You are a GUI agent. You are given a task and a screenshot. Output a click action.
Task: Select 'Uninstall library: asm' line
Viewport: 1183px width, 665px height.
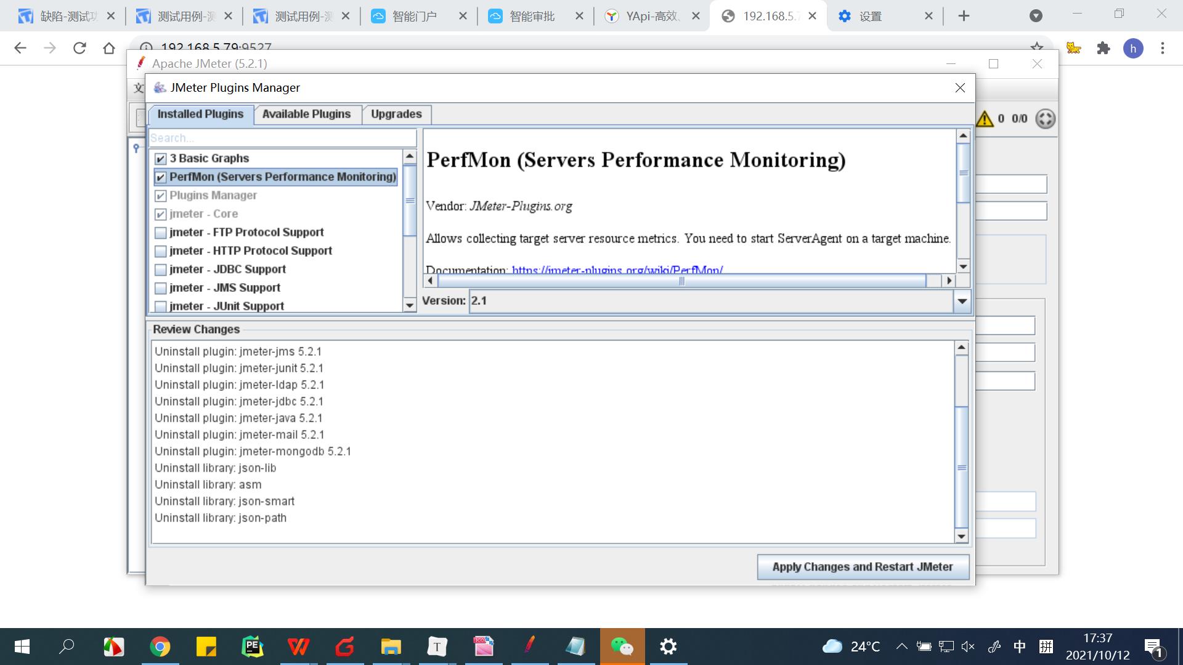[208, 485]
